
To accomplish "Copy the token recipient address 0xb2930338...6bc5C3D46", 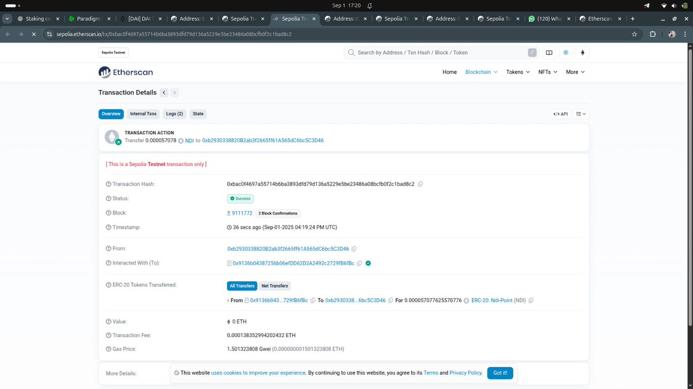I will coord(391,300).
